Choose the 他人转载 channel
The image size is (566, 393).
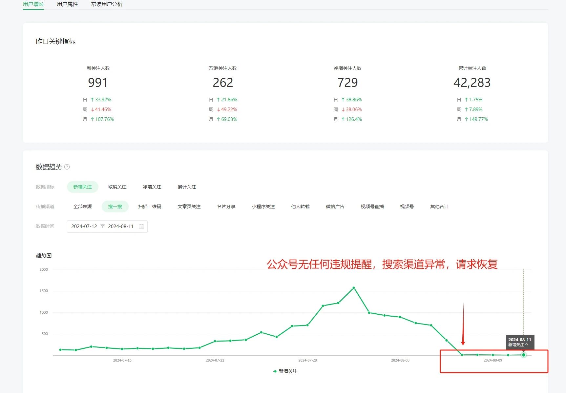[300, 206]
